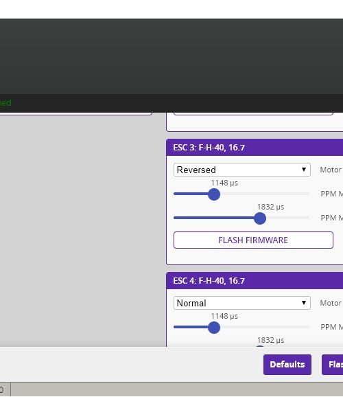343x397 pixels.
Task: Click the ESC 4 PPM max slider handle at 1832 µs
Action: (x=260, y=346)
